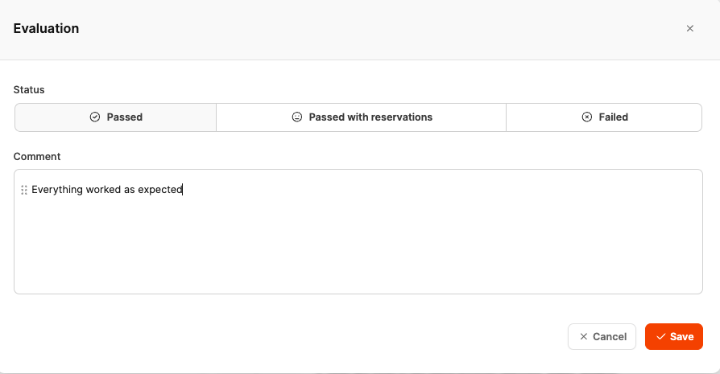Click the neutral face icon for reservations
Image resolution: width=720 pixels, height=374 pixels.
(297, 117)
